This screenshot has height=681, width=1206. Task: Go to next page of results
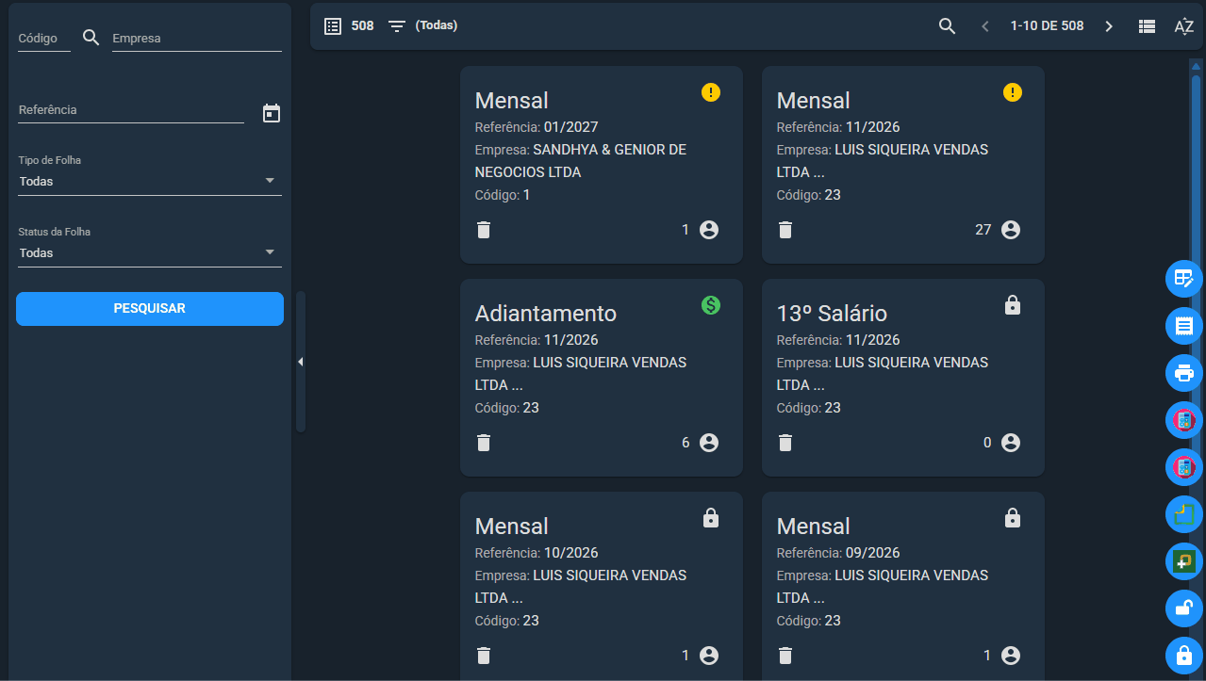(1109, 26)
